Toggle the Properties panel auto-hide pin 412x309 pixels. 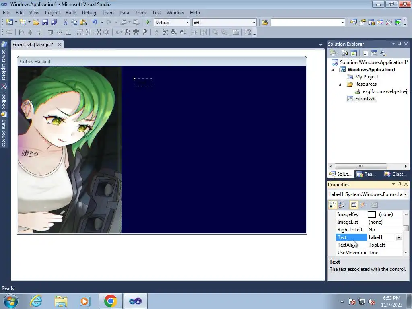400,184
